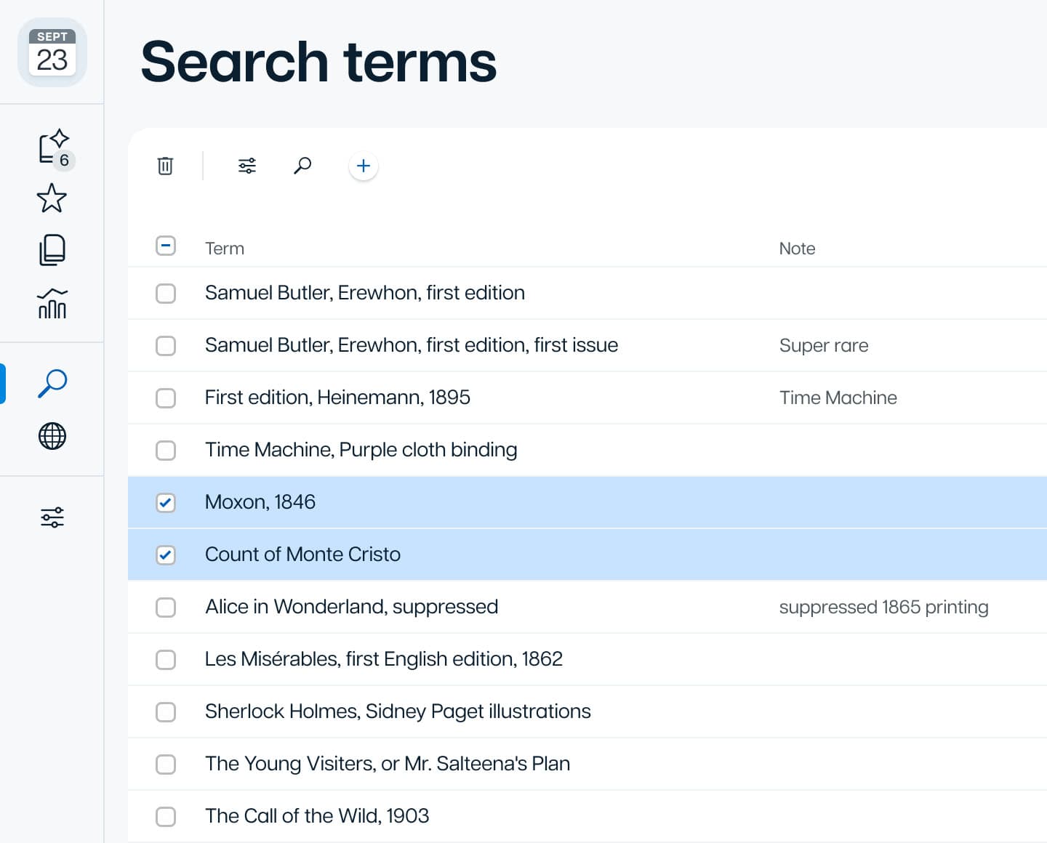
Task: Uncheck the 'Count of Monte Cristo' checkbox
Action: click(166, 555)
